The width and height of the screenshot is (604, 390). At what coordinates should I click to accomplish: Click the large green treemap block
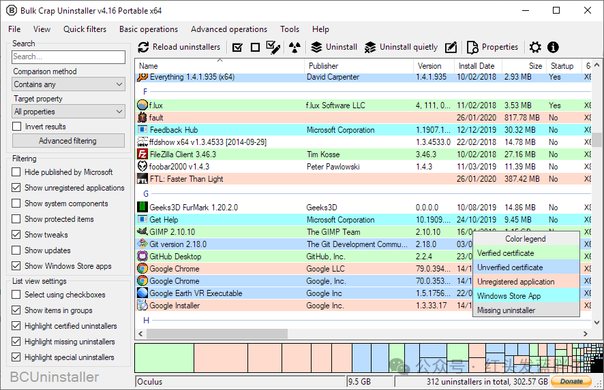coord(164,358)
